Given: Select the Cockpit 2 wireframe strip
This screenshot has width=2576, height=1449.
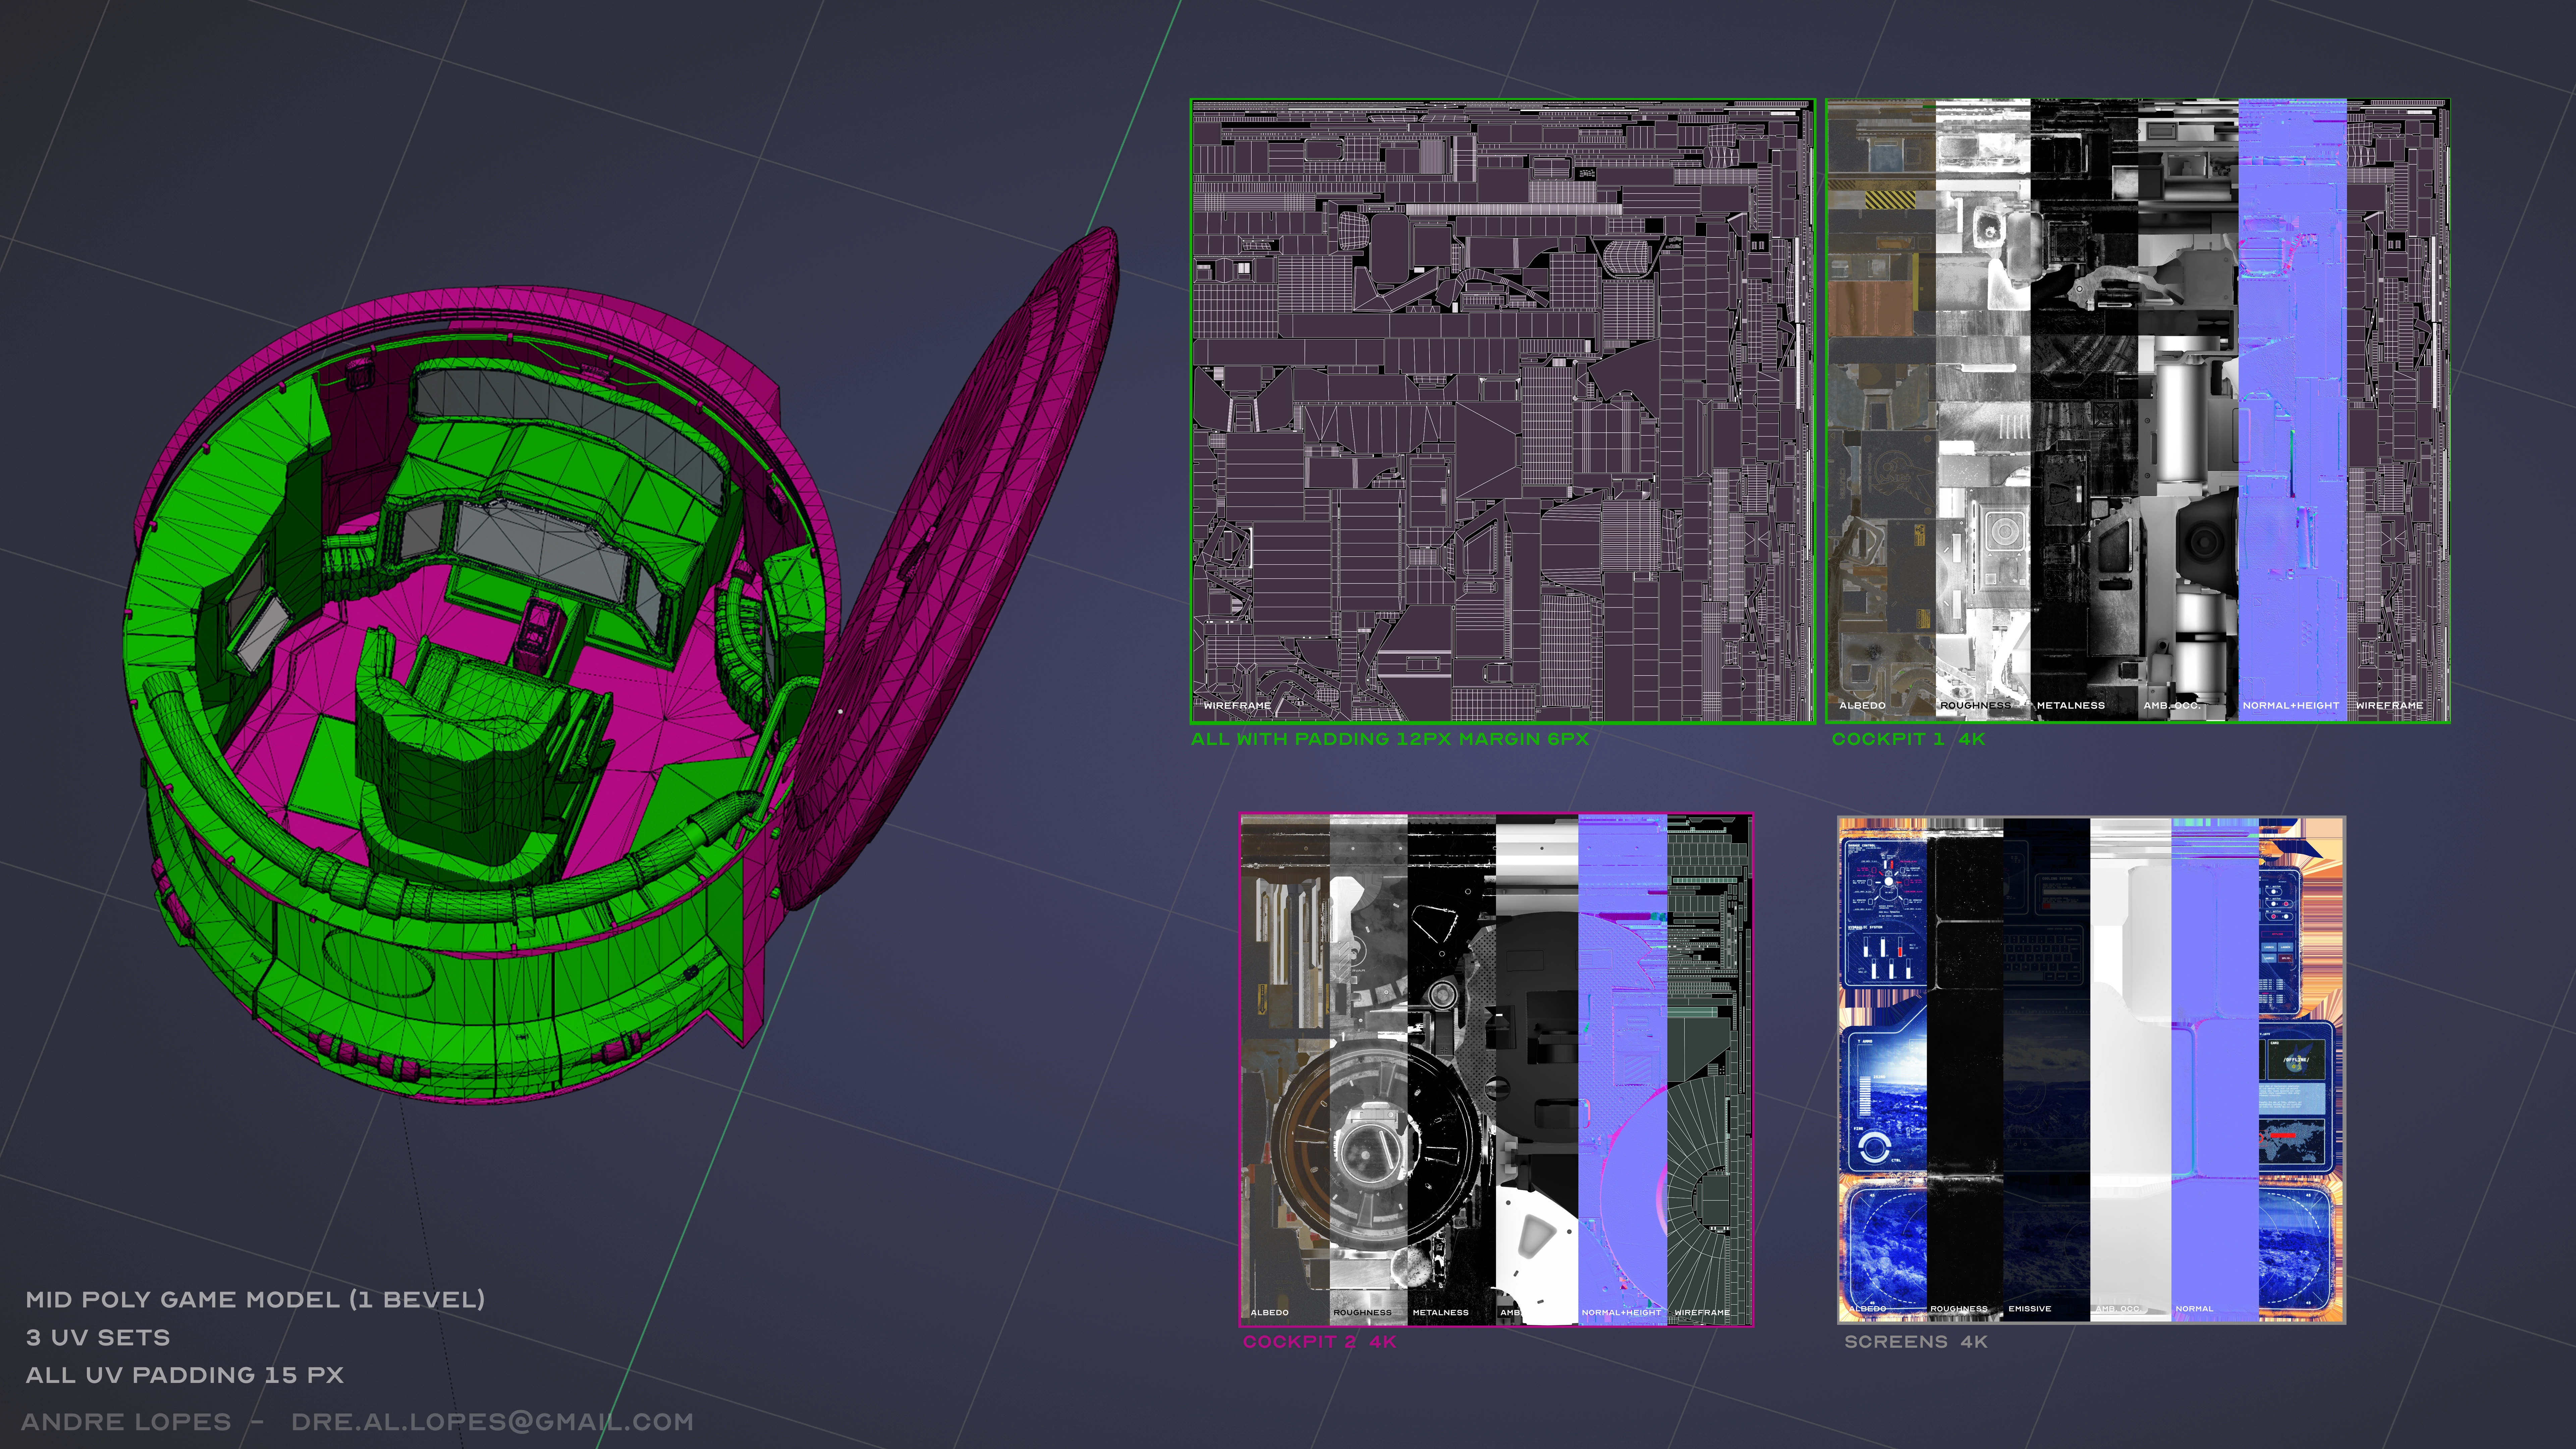Looking at the screenshot, I should click(1709, 1070).
